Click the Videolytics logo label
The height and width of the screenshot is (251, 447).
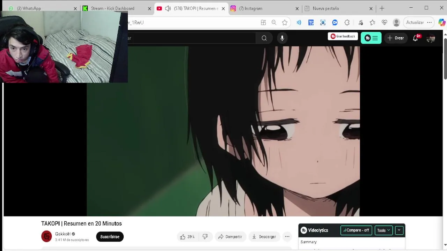[315, 230]
